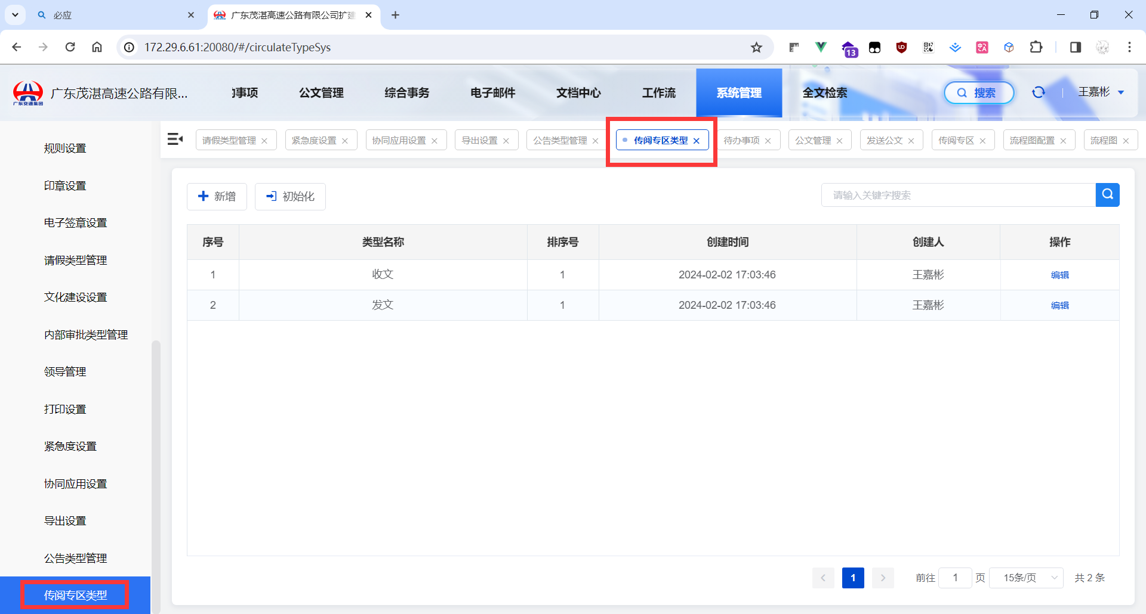Open 打印设置 in the sidebar
Viewport: 1146px width, 614px height.
65,410
